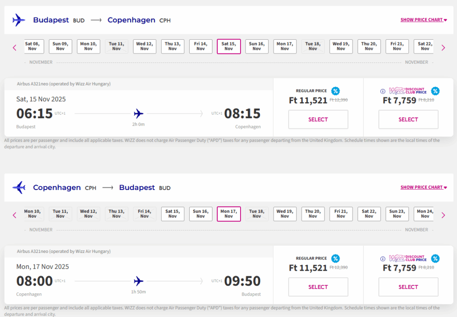Show later outbound dates with right arrow

tap(443, 47)
